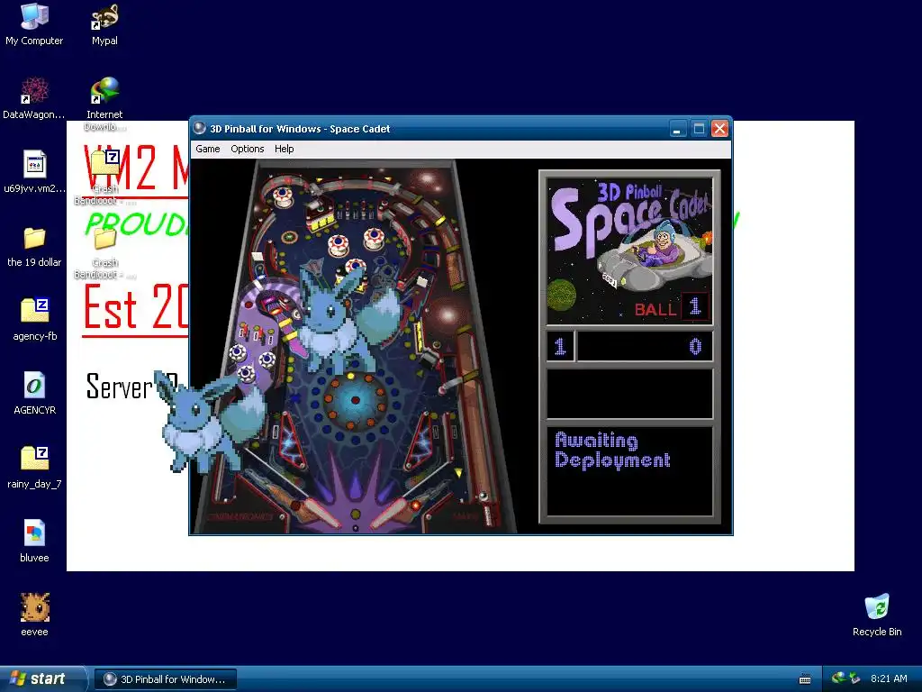Click the Pinball window title bar icon
Viewport: 922px width, 692px height.
(199, 128)
